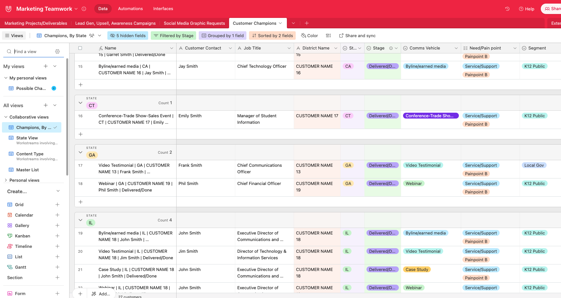
Task: Open Filtered by Stage filter menu
Action: click(173, 35)
